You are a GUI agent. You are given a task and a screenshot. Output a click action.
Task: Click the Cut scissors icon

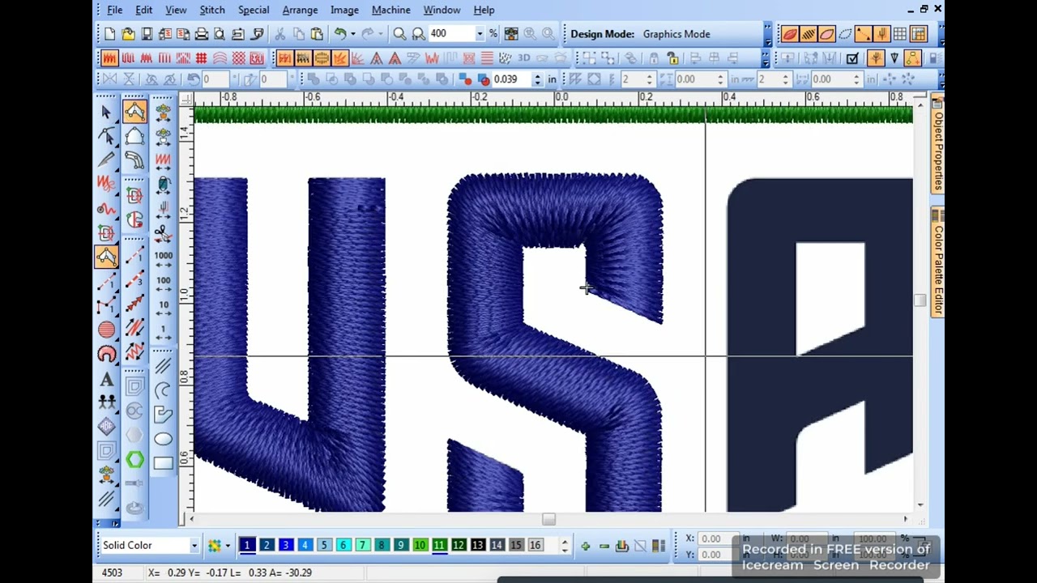pyautogui.click(x=280, y=34)
